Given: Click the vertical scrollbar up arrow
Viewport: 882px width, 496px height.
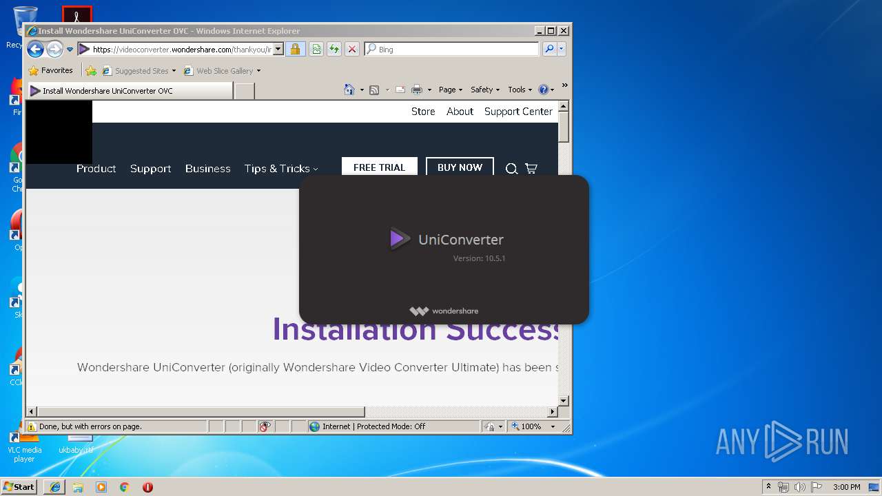Looking at the screenshot, I should (x=563, y=107).
